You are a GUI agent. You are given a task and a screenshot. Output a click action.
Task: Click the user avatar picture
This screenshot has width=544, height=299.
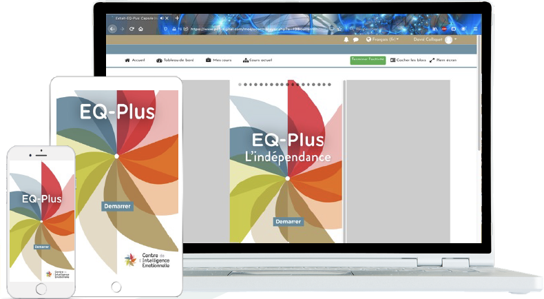pyautogui.click(x=448, y=39)
